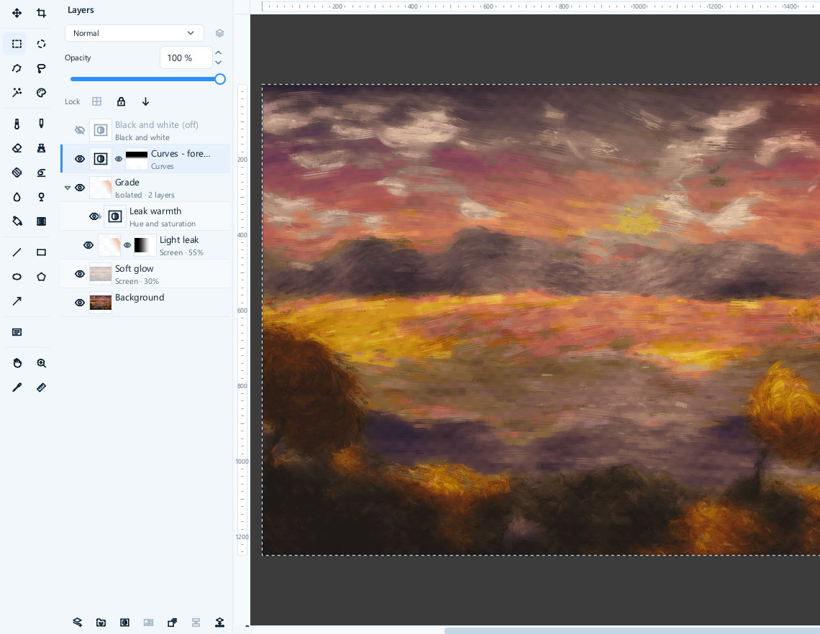Create a new layer group folder

click(x=101, y=622)
